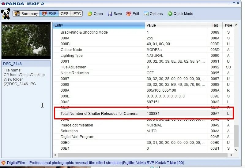Click the 605/100, 605/100 value
This screenshot has width=245, height=168.
pos(161,90)
